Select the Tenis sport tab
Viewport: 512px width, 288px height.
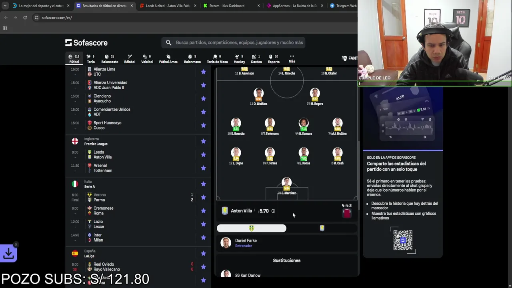91,59
